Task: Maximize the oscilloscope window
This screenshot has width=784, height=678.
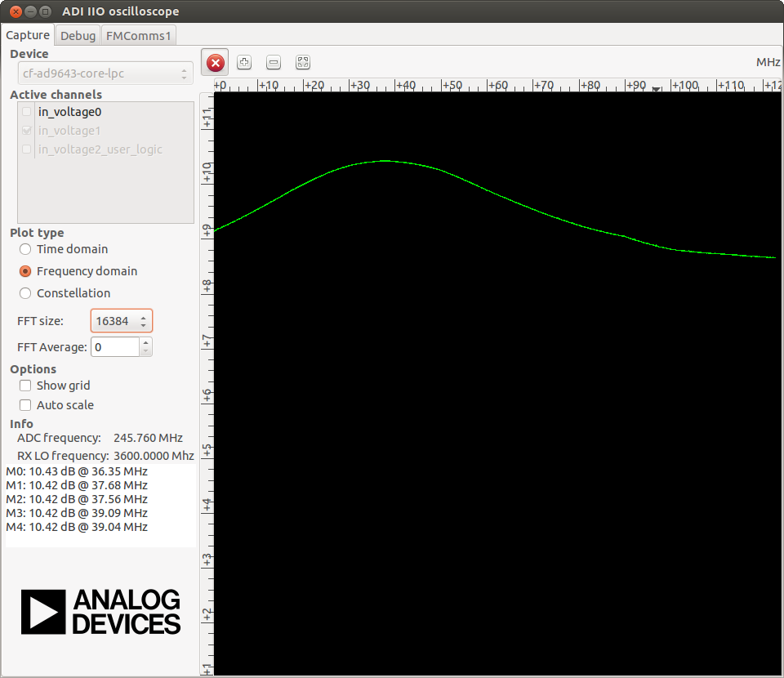Action: [45, 11]
